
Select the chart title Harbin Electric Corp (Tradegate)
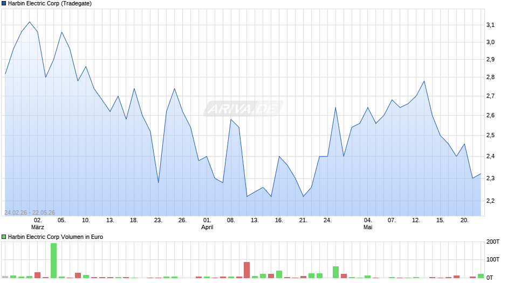coord(50,4)
